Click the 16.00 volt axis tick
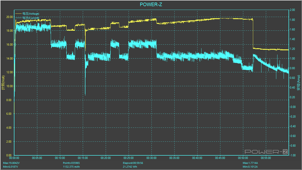 [x=9, y=45]
